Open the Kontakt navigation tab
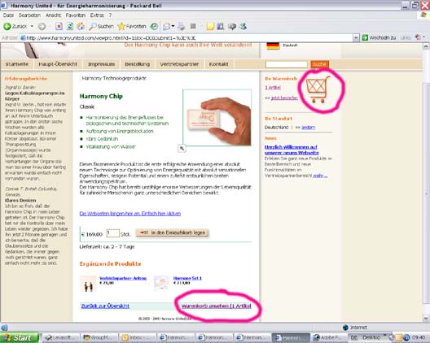430x343 pixels. (x=218, y=64)
